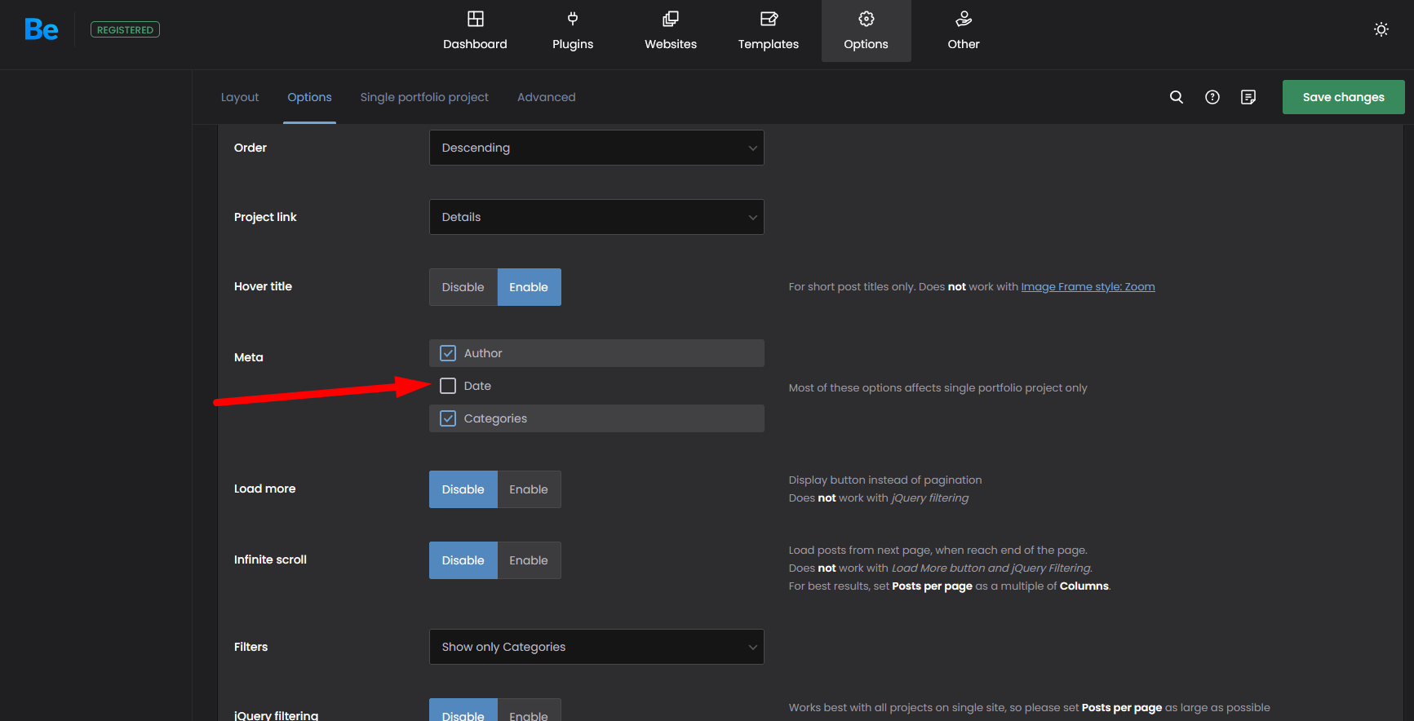The width and height of the screenshot is (1414, 721).
Task: Click the Author checkbox label text
Action: 483,353
